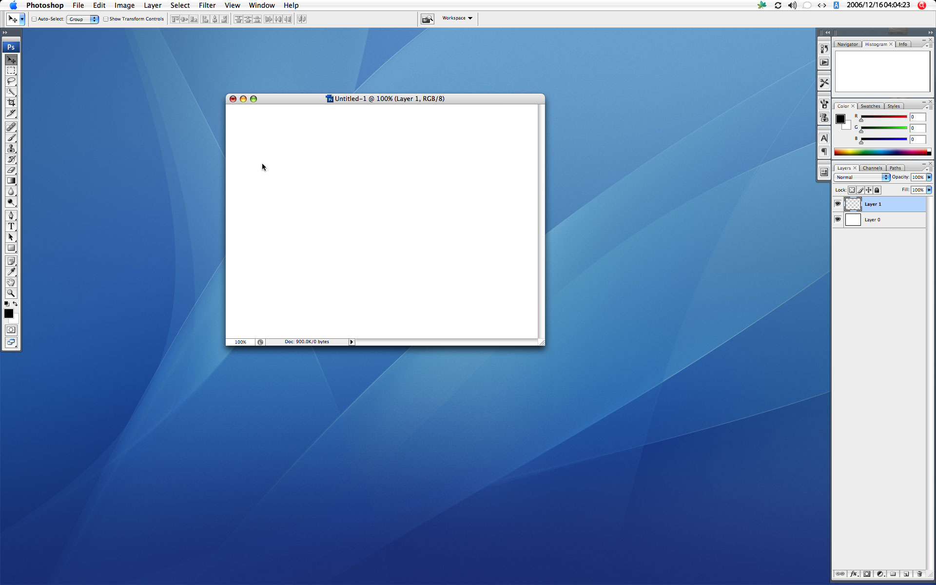The height and width of the screenshot is (585, 936).
Task: Hide Layer 0 using its eye icon
Action: tap(838, 219)
